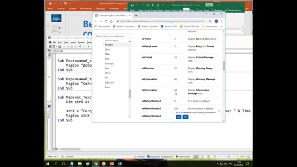
Task: Open VBA editor Edit menu
Action: (x=60, y=42)
